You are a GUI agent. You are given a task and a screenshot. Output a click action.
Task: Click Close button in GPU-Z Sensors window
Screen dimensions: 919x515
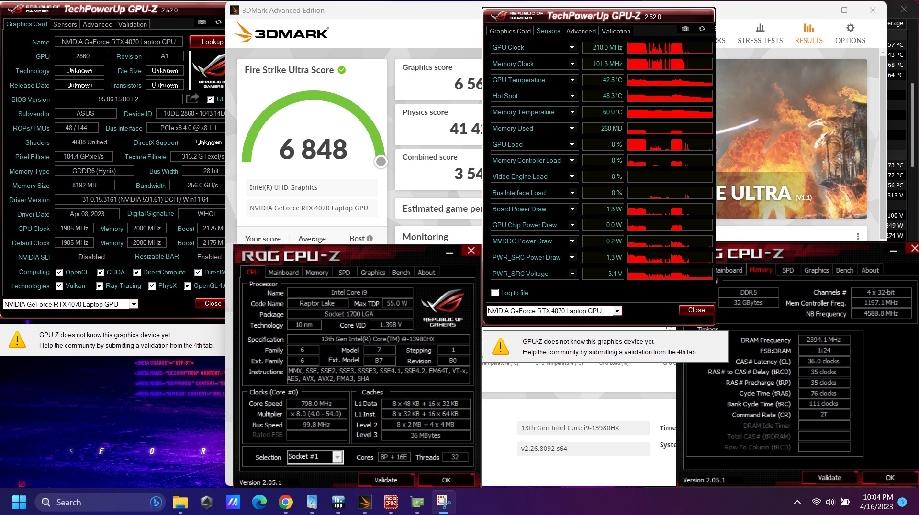[696, 310]
